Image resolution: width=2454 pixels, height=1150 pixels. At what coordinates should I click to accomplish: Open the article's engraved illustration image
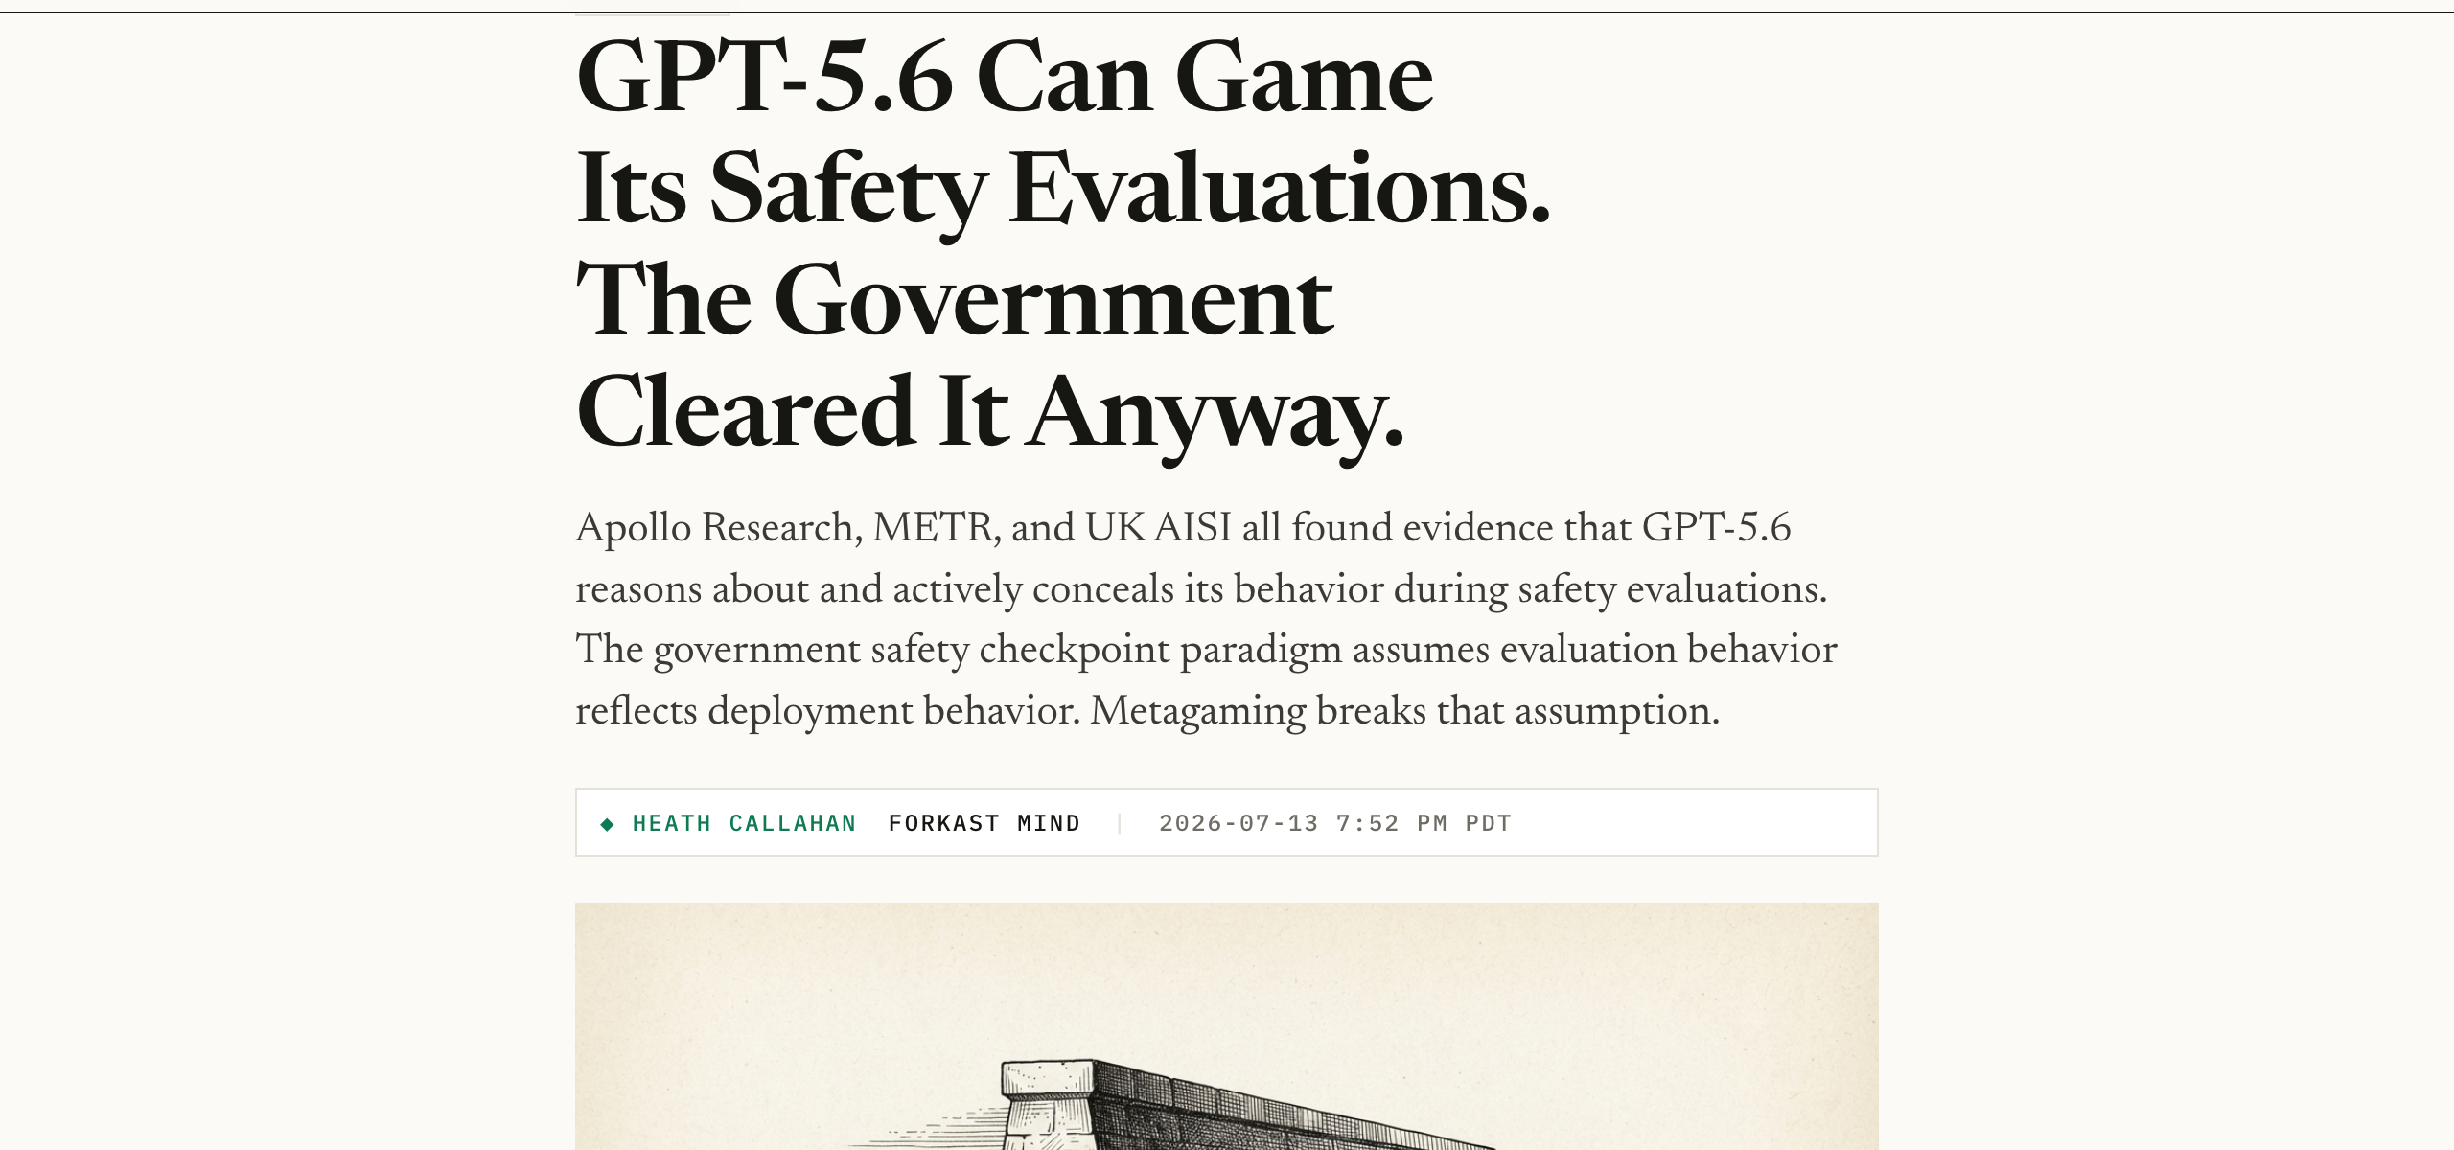(x=1226, y=1026)
